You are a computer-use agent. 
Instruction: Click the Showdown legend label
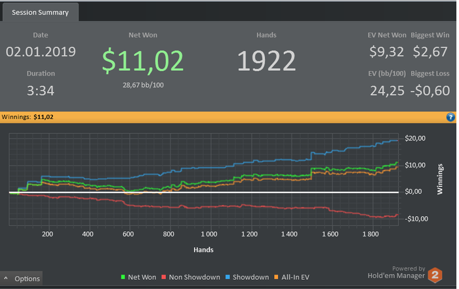[250, 277]
